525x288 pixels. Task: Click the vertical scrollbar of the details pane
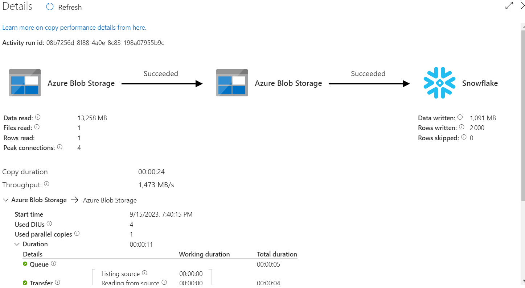click(x=523, y=116)
